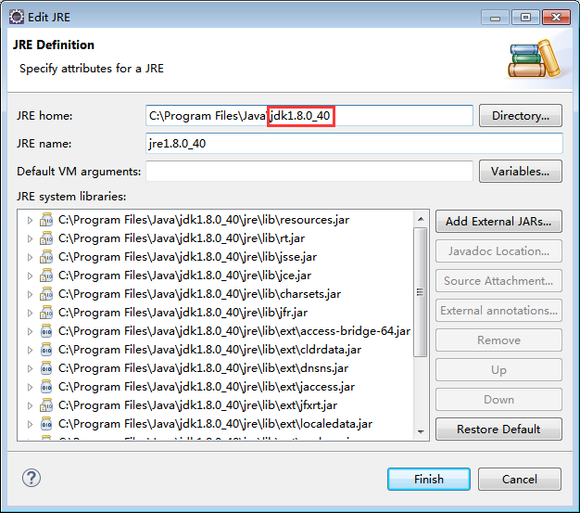580x513 pixels.
Task: Select the lib\rt.jar path row
Action: (x=182, y=238)
